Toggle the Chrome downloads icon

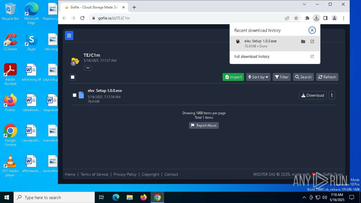pyautogui.click(x=316, y=18)
